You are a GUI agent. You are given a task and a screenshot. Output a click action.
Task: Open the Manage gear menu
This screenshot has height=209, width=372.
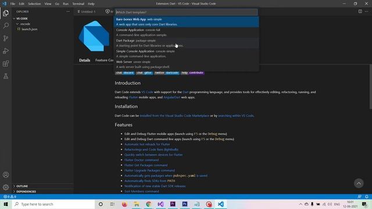click(6, 187)
